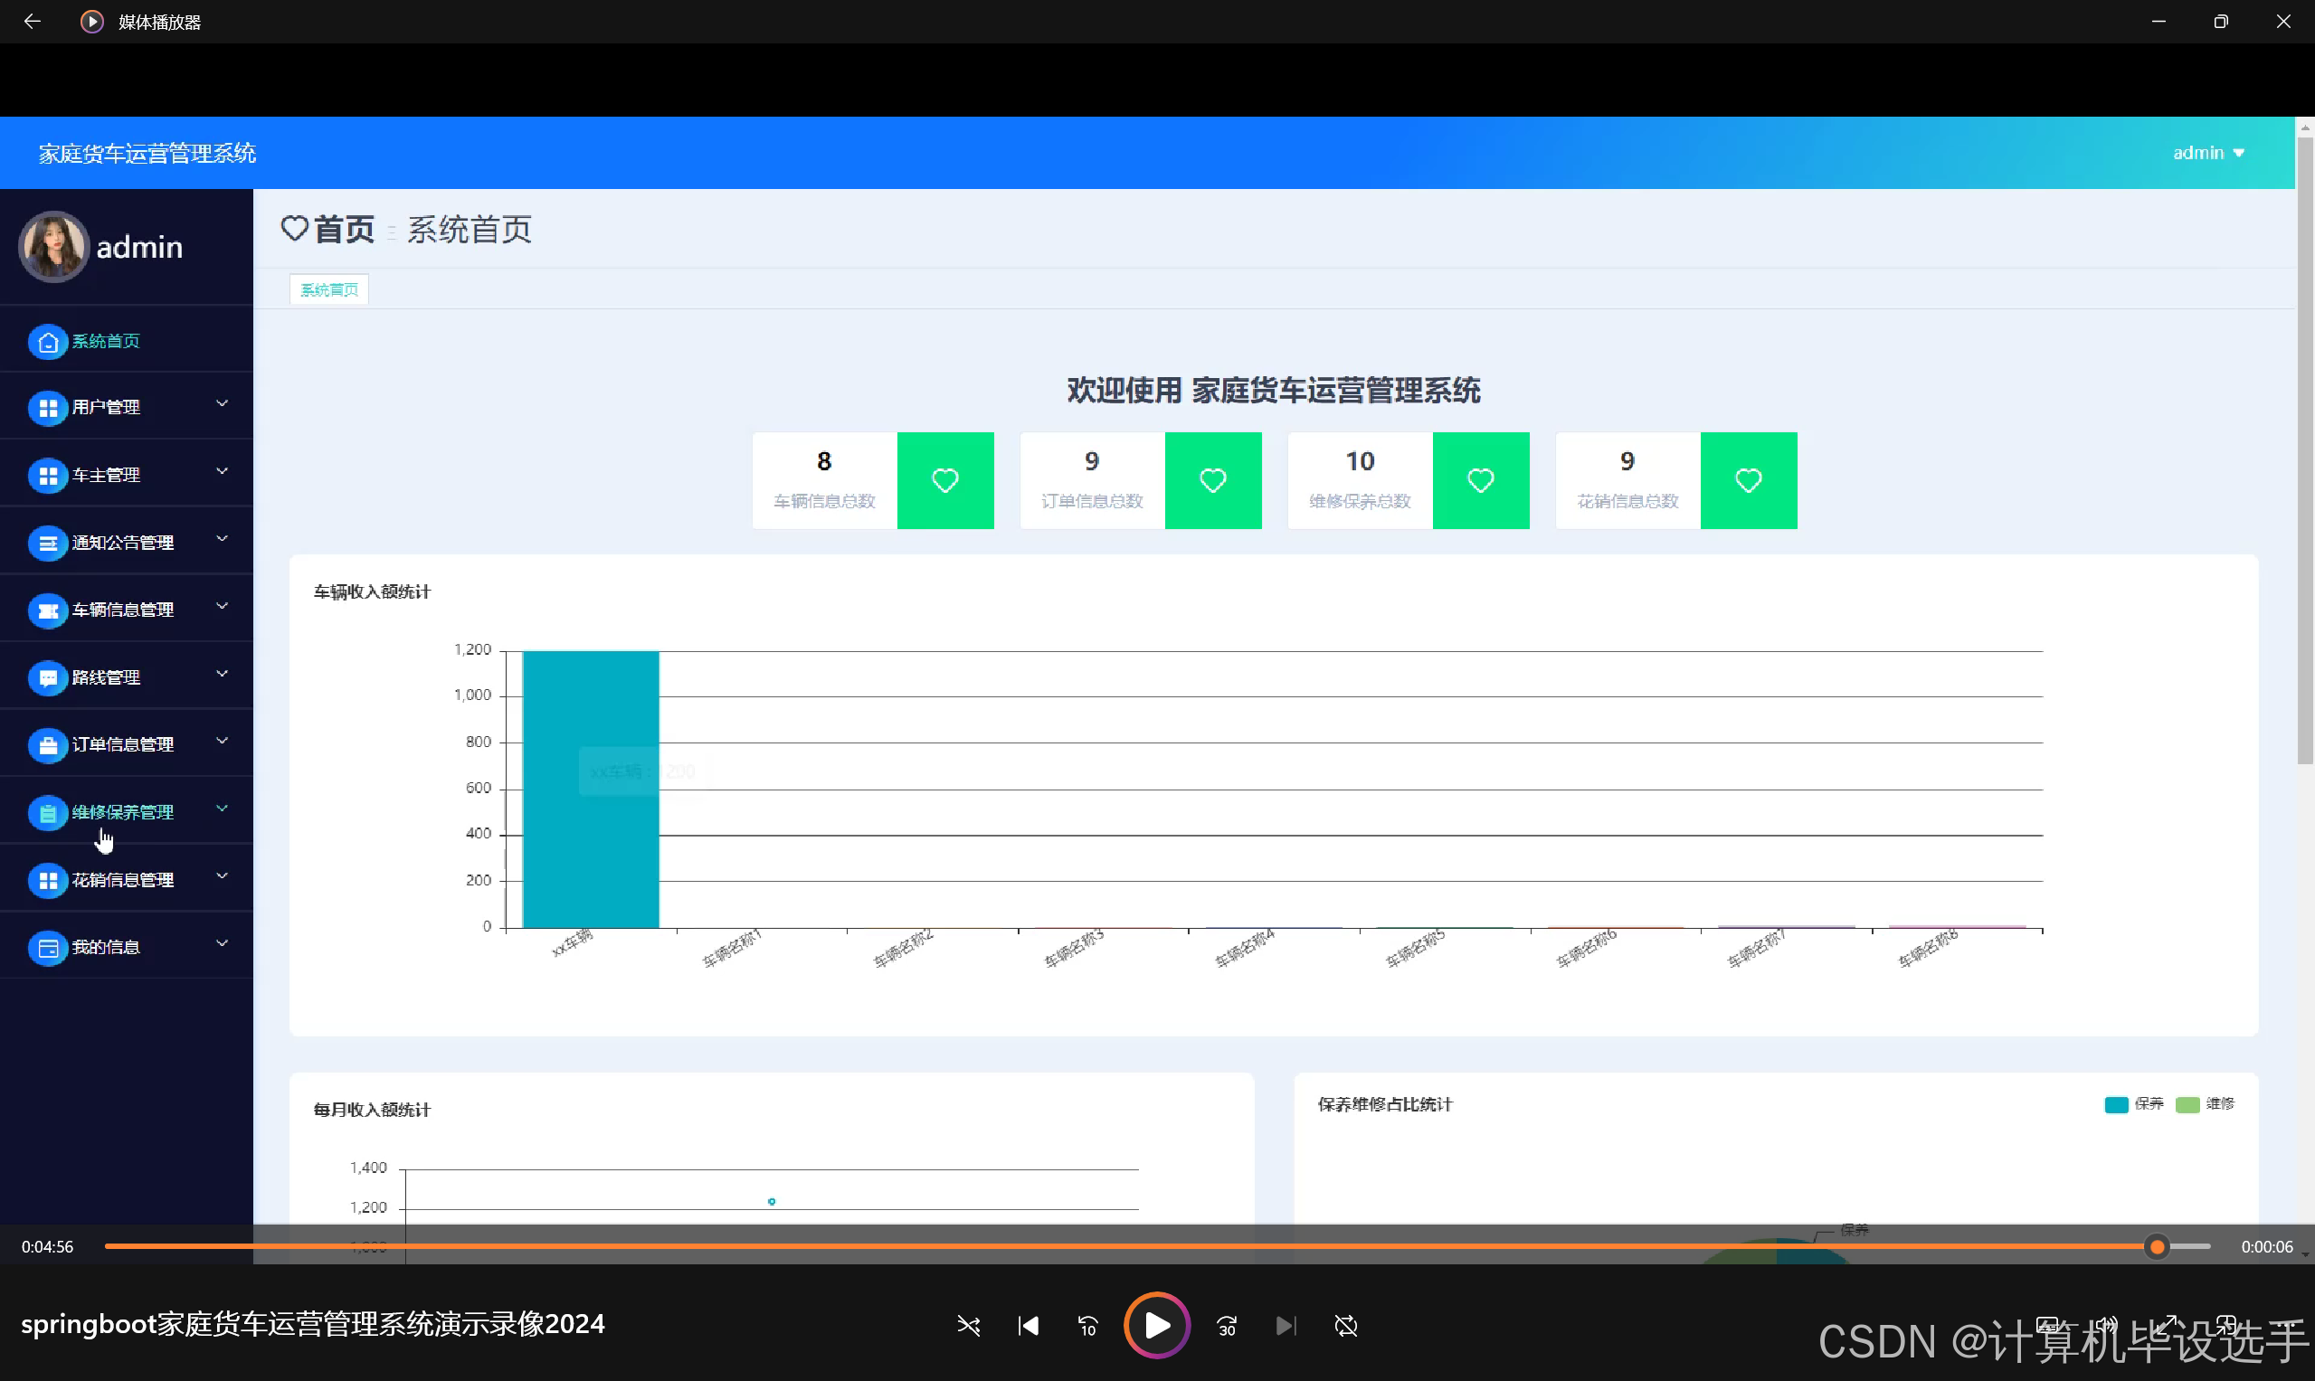Toggle repeat mode icon
The image size is (2315, 1381).
pos(1345,1325)
